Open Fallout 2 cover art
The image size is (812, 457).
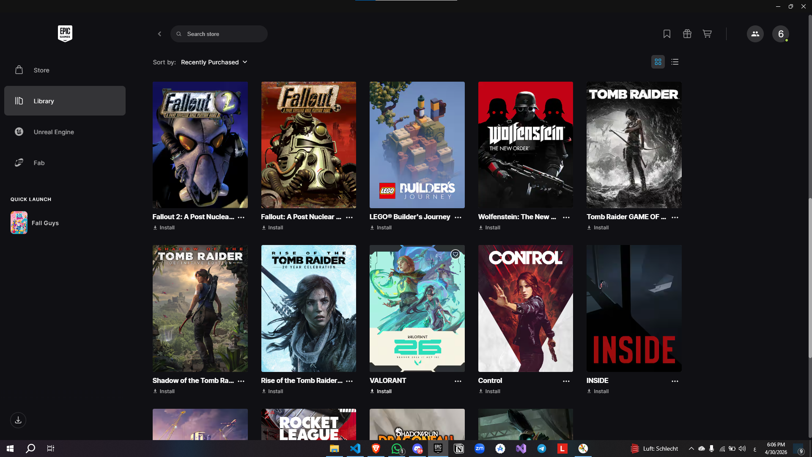(x=200, y=145)
